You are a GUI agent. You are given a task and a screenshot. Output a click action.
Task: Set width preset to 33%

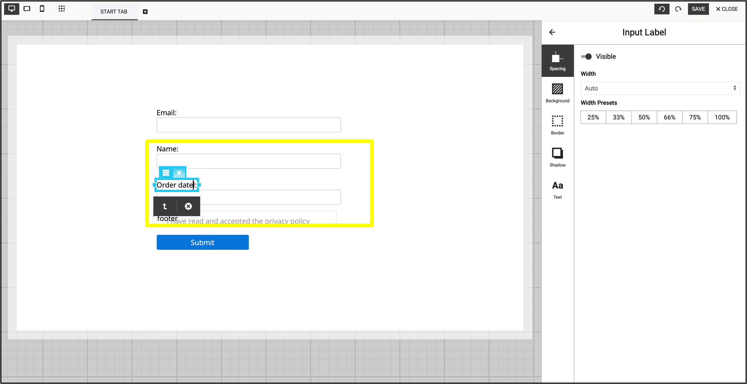coord(619,117)
